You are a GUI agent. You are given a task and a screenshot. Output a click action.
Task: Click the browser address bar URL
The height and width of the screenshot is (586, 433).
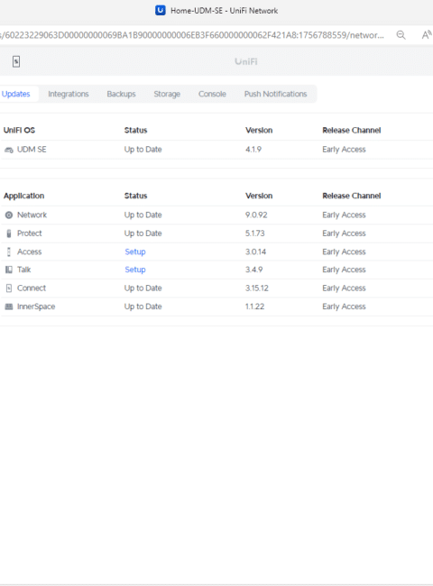pos(192,35)
